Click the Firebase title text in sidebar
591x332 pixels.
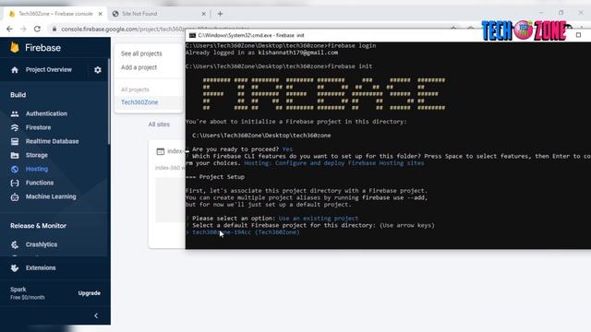point(42,48)
